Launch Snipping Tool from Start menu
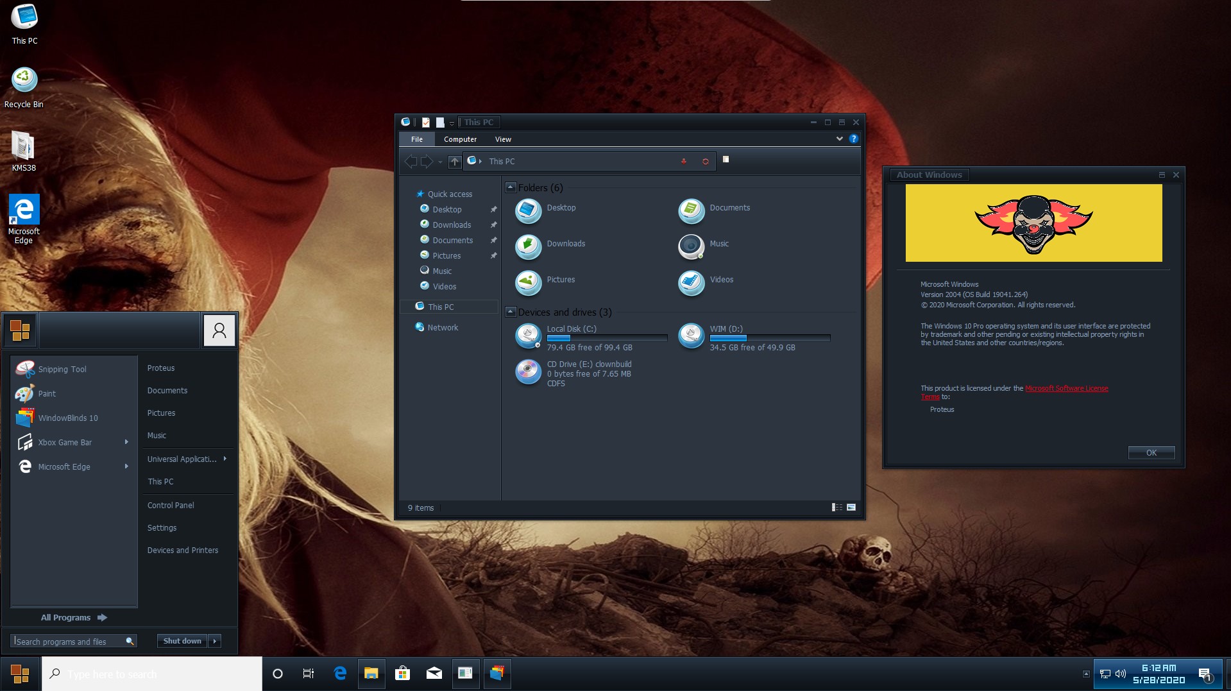 (73, 369)
